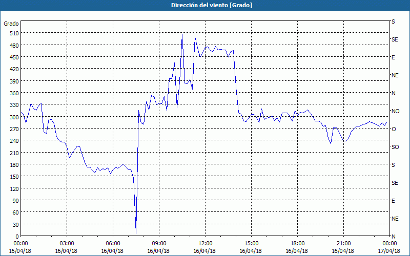Select the 09:00 time axis label
Viewport: 410px width, 256px height.
[x=159, y=244]
